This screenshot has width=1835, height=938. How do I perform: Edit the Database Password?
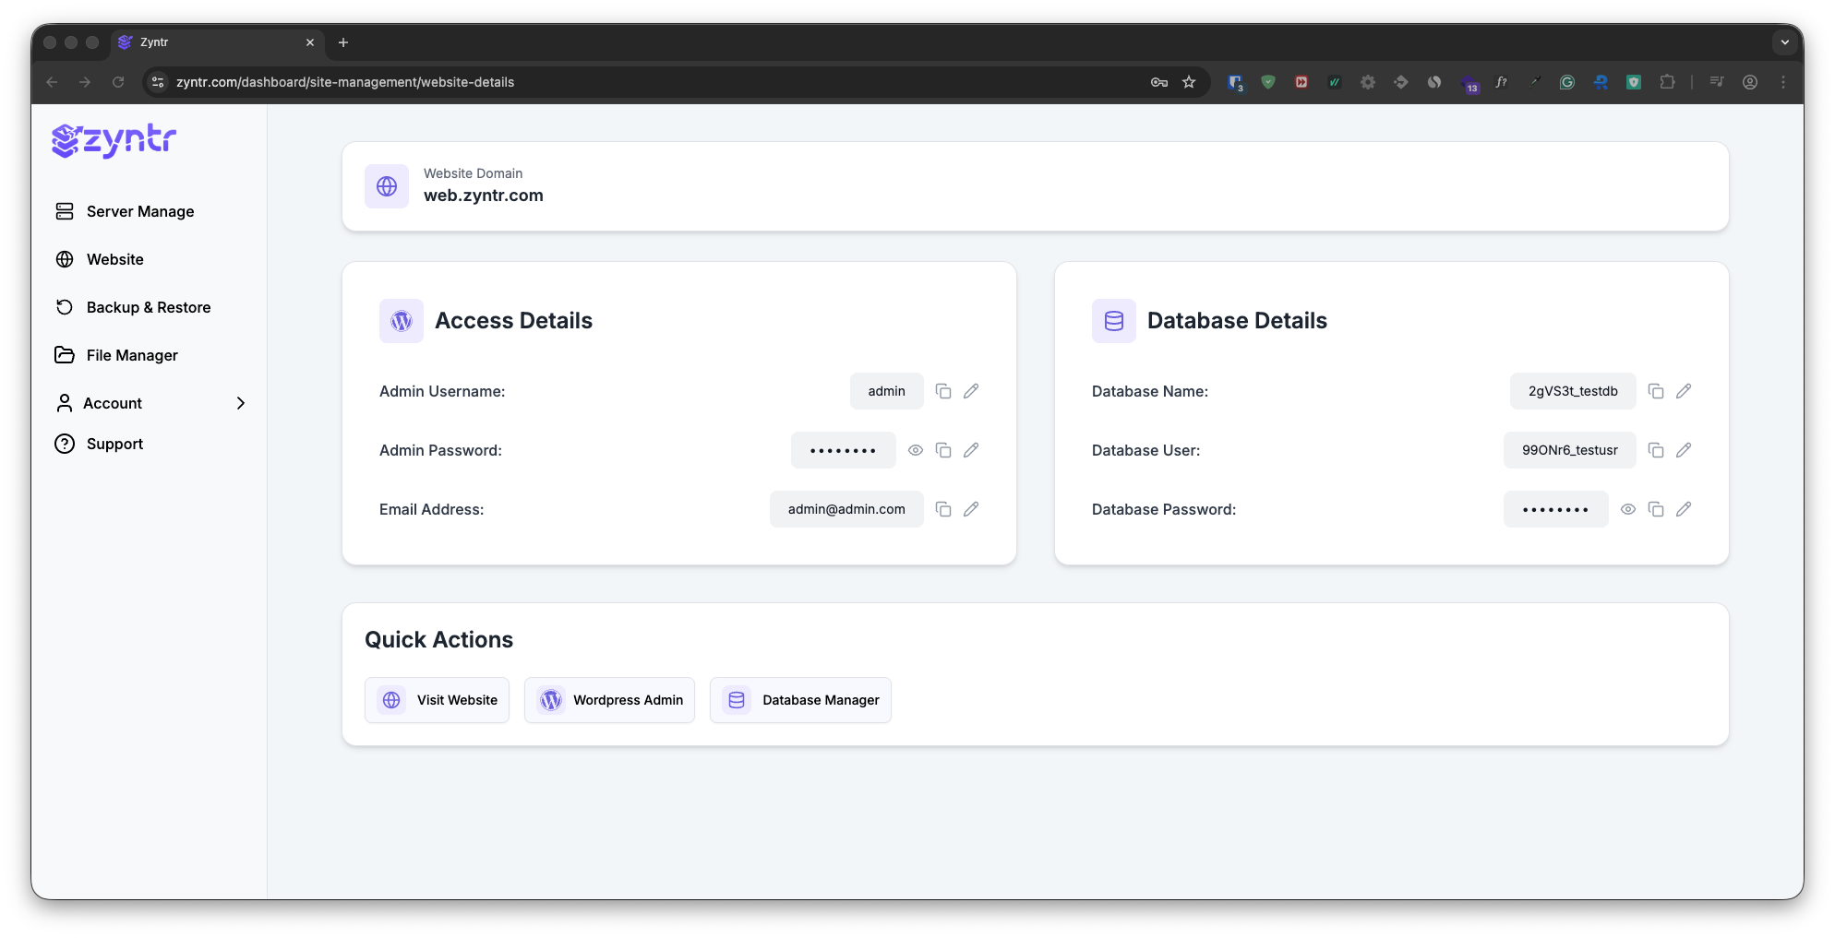coord(1684,509)
